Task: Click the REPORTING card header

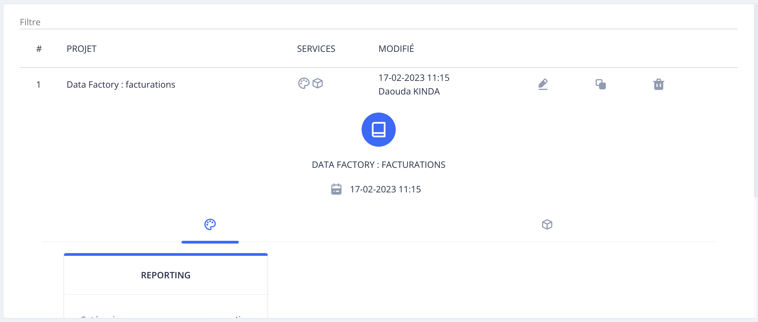Action: pyautogui.click(x=166, y=275)
